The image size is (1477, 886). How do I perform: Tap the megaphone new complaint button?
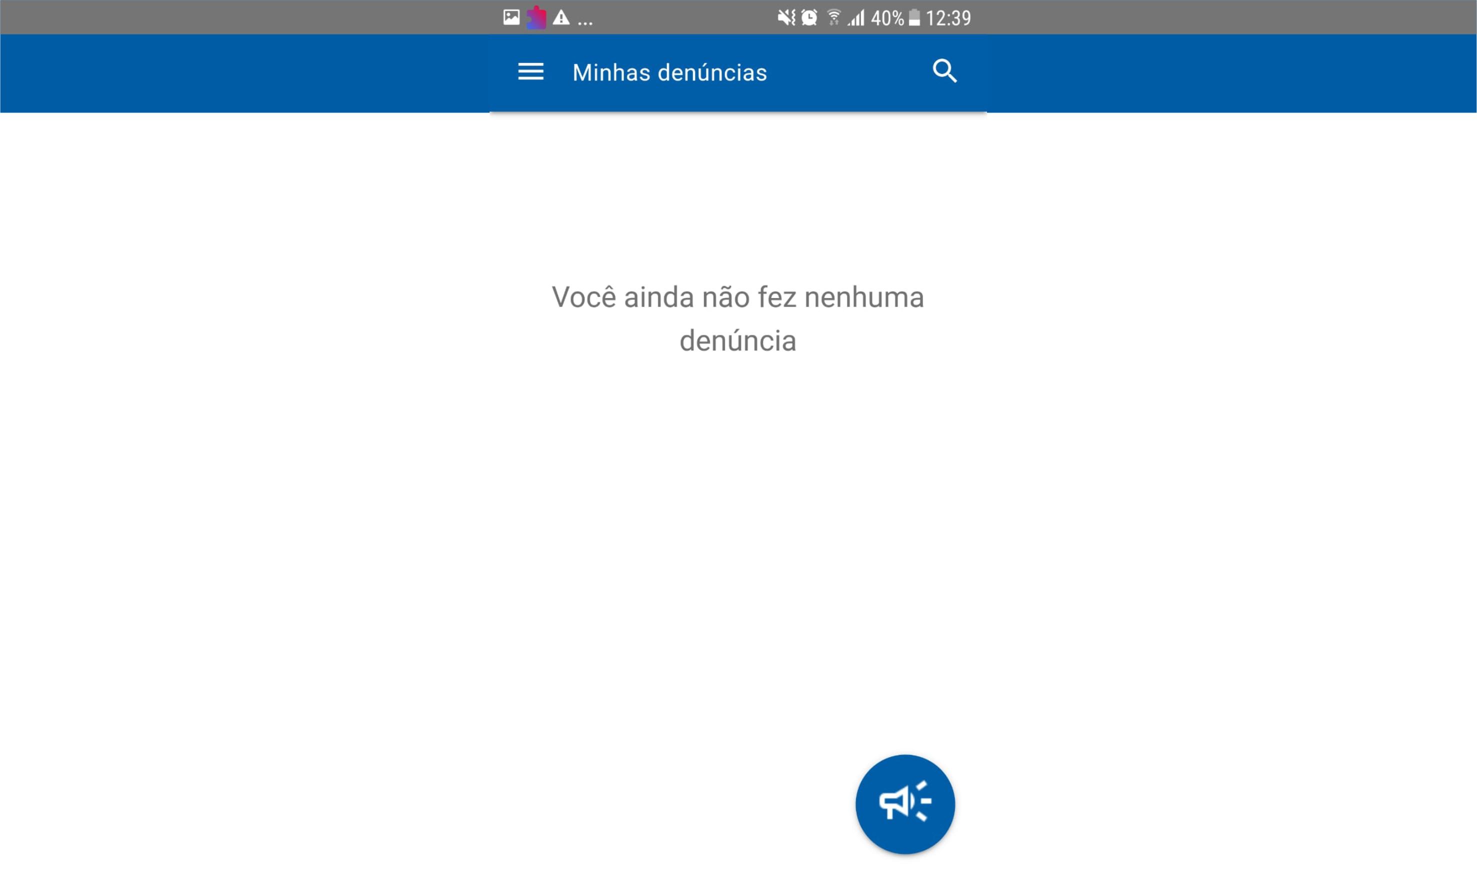point(904,803)
